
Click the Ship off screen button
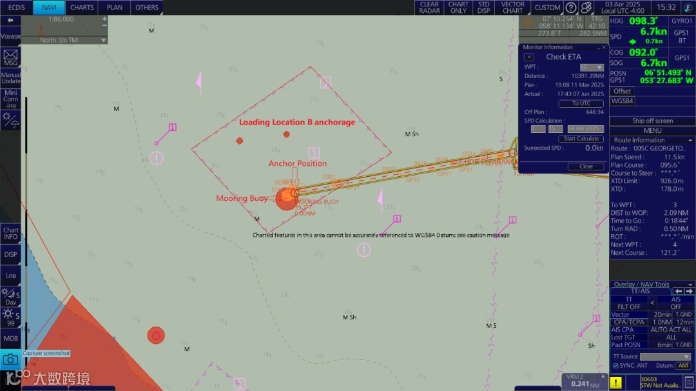pos(652,121)
